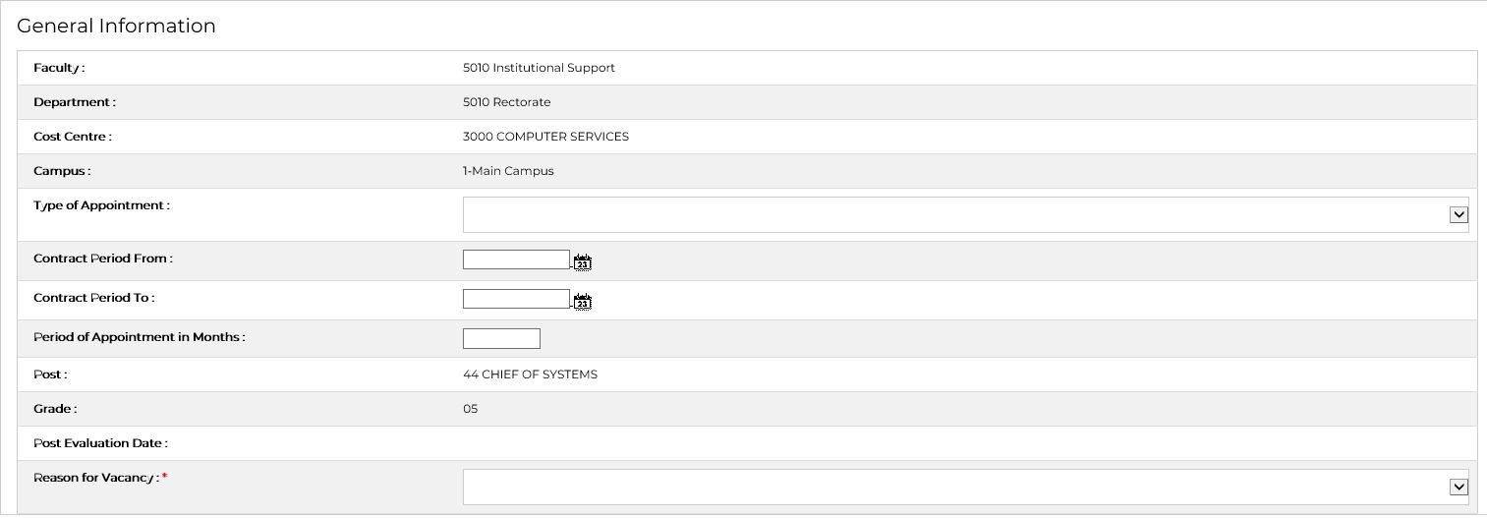
Task: Click the Period of Appointment in Months field
Action: point(501,339)
